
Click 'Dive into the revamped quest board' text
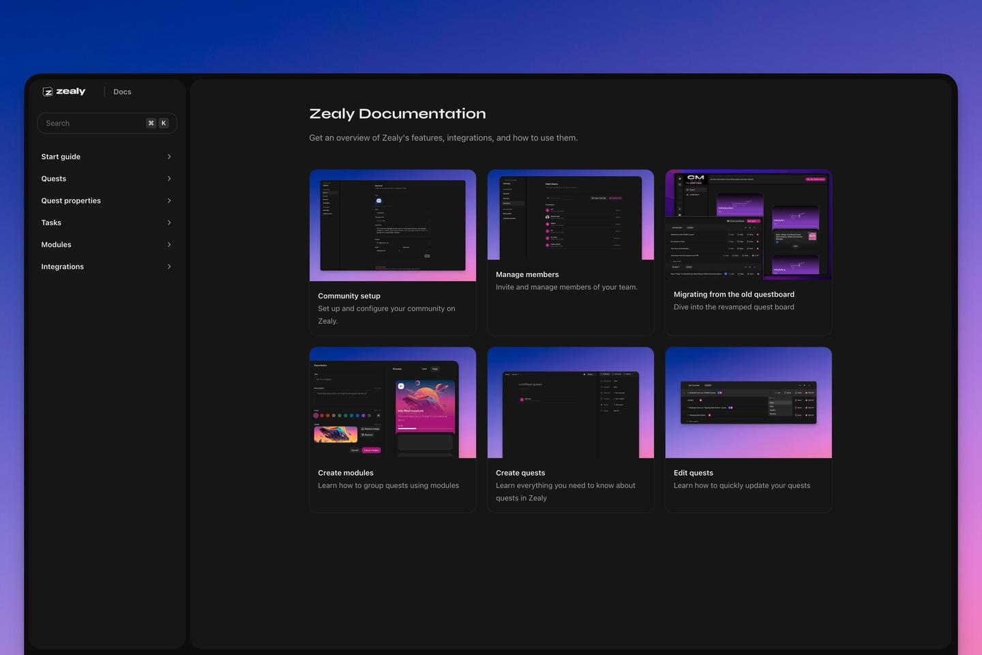coord(734,307)
